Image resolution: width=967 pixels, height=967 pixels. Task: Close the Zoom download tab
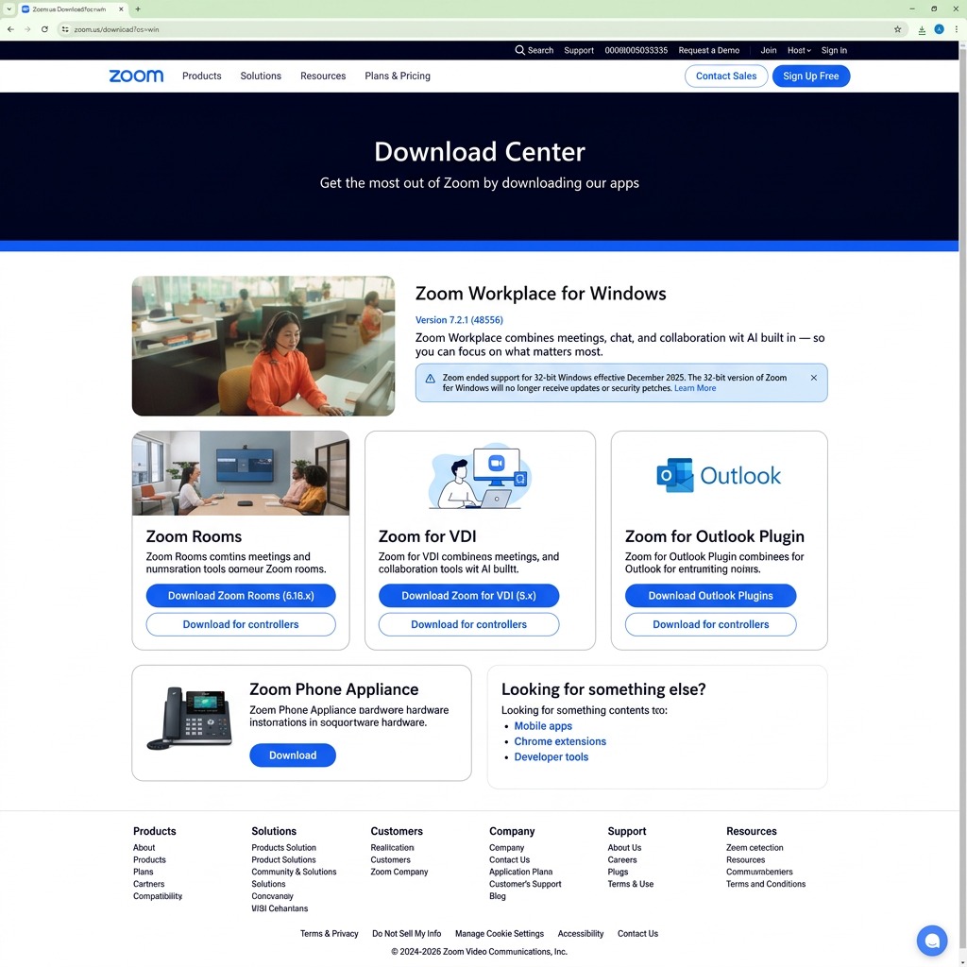click(x=121, y=9)
